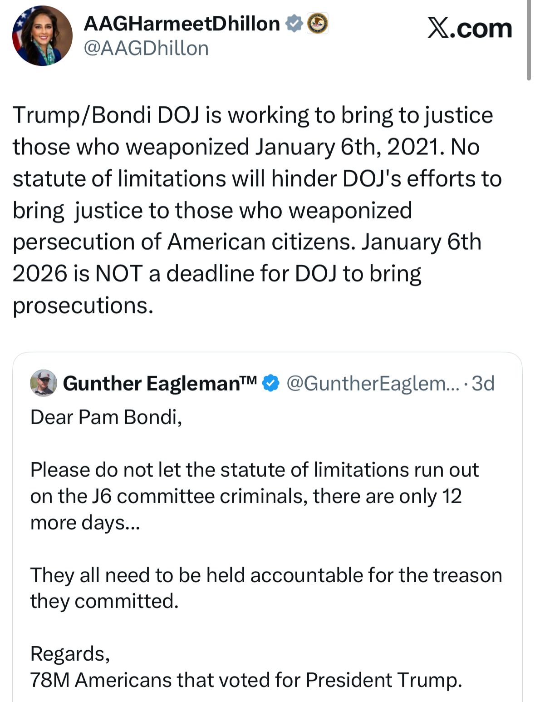Click the DOJ seal affiliation badge

coord(318,24)
